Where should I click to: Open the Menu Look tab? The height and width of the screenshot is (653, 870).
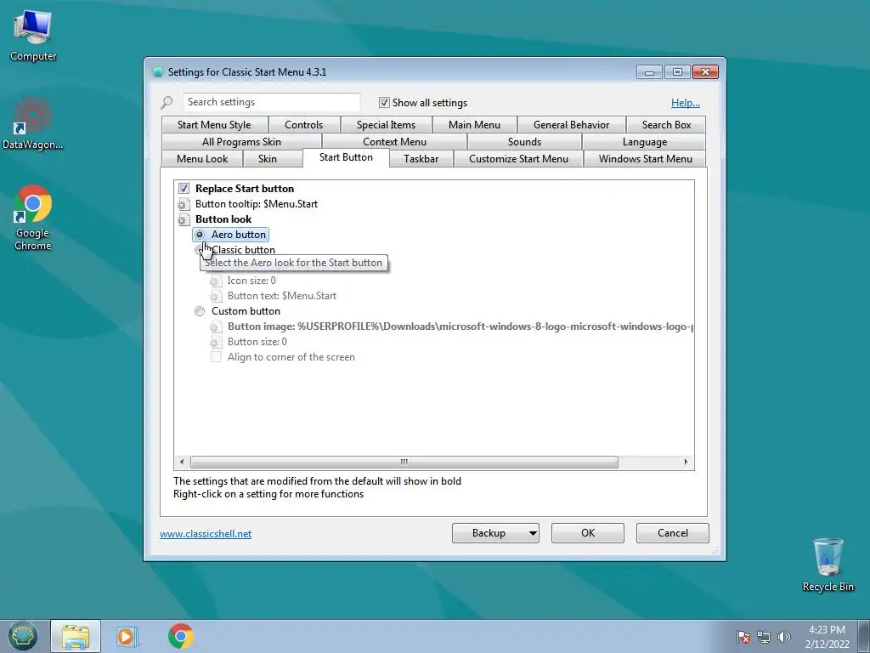tap(202, 159)
